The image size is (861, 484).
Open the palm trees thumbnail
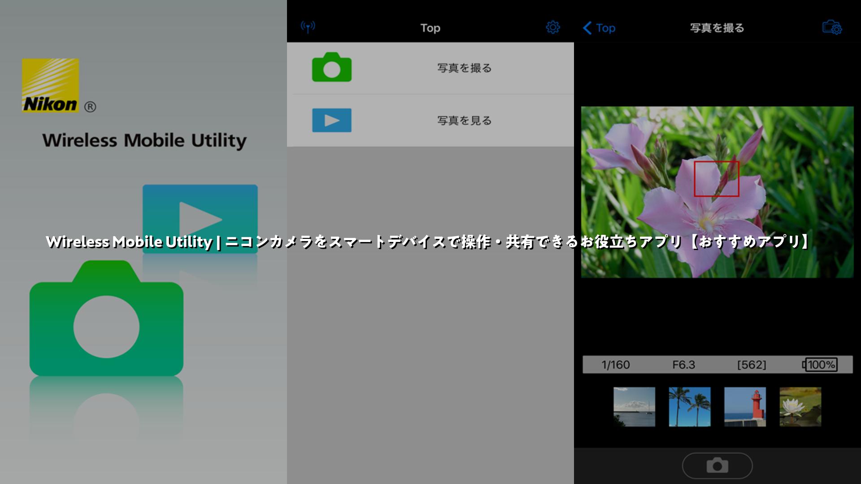coord(690,407)
